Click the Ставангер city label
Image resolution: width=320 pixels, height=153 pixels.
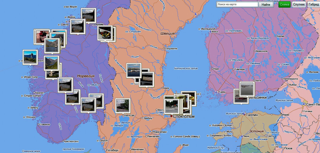pyautogui.click(x=44, y=124)
